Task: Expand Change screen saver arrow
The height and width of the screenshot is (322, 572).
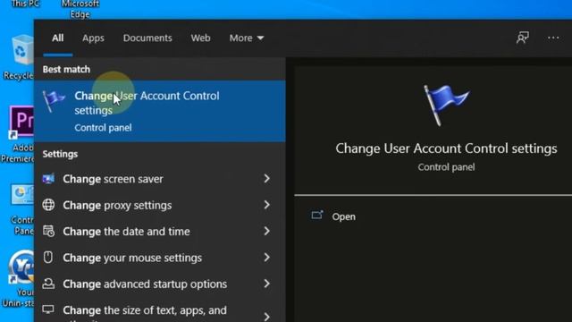Action: 267,179
